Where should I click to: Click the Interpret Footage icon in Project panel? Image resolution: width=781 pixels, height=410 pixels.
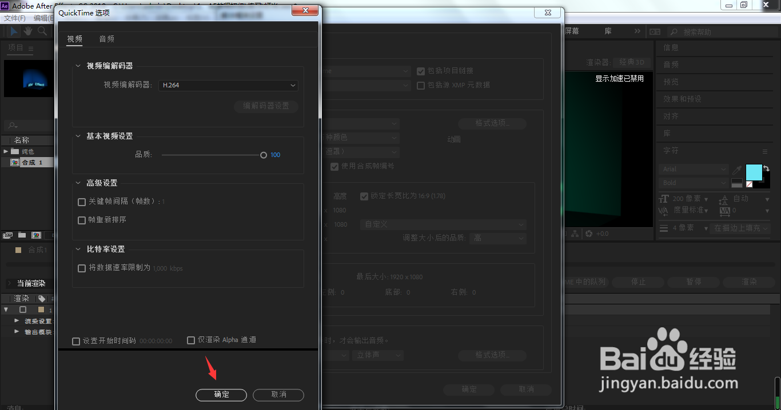7,235
